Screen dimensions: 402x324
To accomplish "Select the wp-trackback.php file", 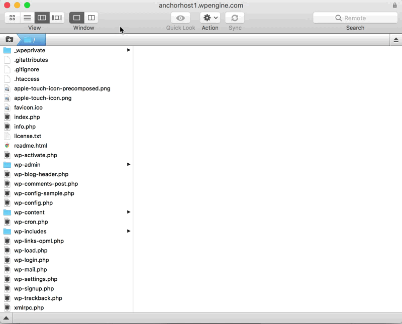I will (66, 298).
